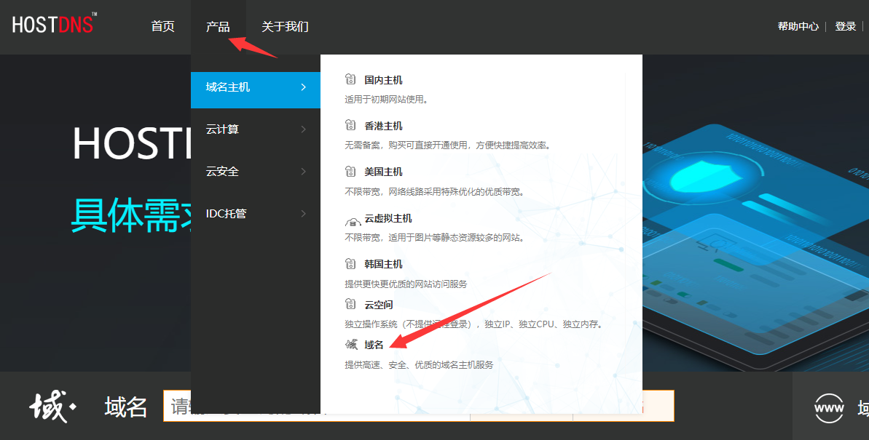Image resolution: width=869 pixels, height=440 pixels.
Task: Click the calligraphy icon beside 域名 menu entry
Action: 352,345
